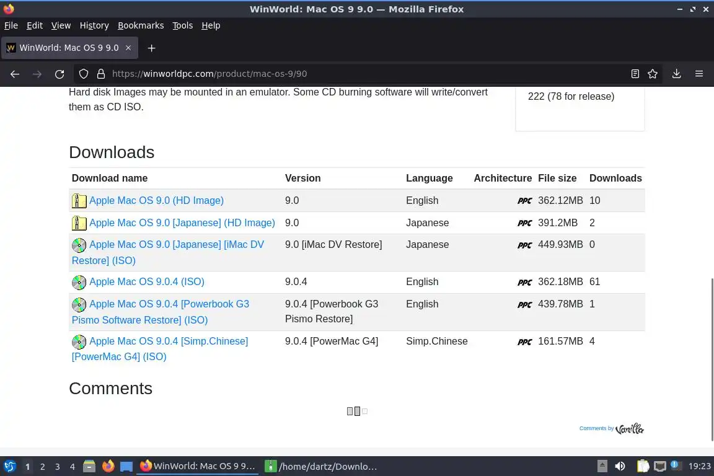
Task: Open the Firefox downloads panel
Action: [676, 74]
